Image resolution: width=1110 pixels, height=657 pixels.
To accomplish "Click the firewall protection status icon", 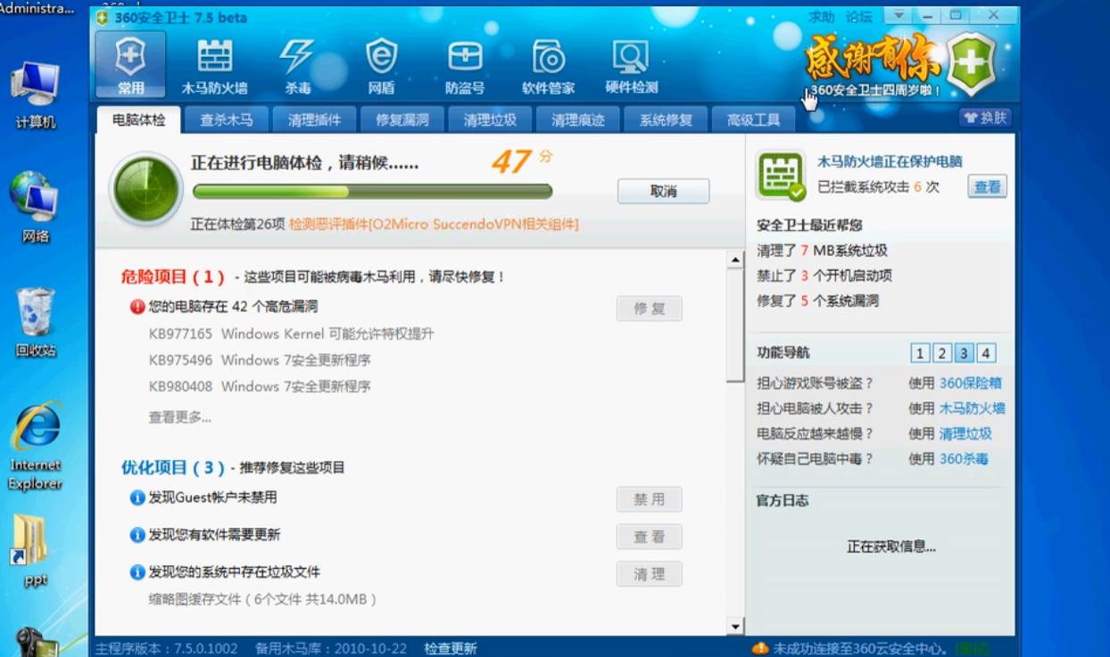I will point(781,175).
